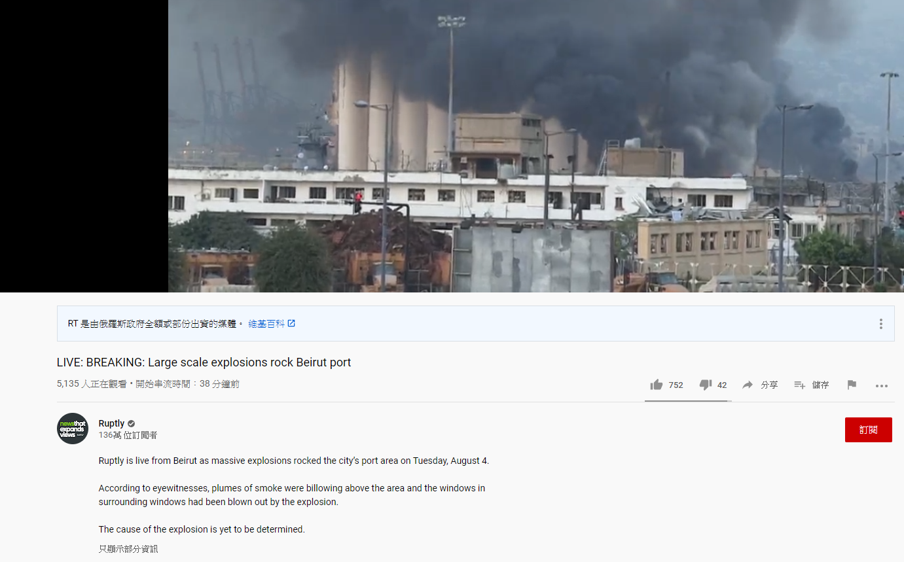
Task: Click the red 訂閱 subscribe button
Action: (868, 430)
